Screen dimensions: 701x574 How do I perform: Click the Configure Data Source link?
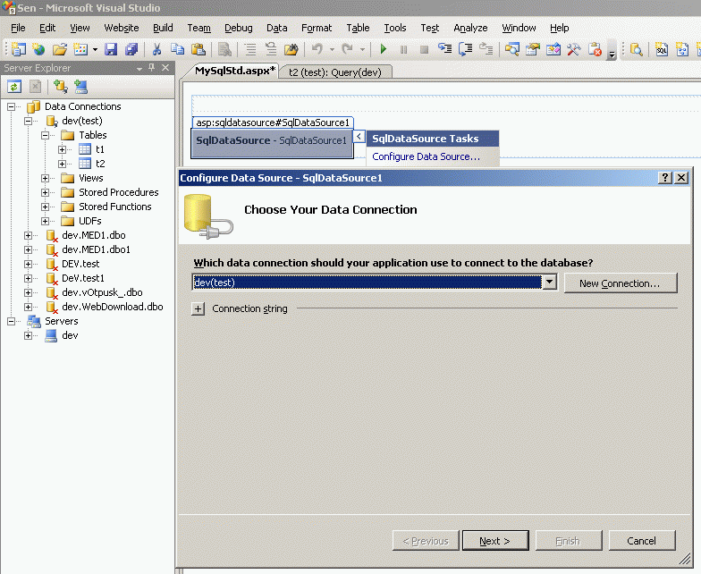click(x=426, y=156)
